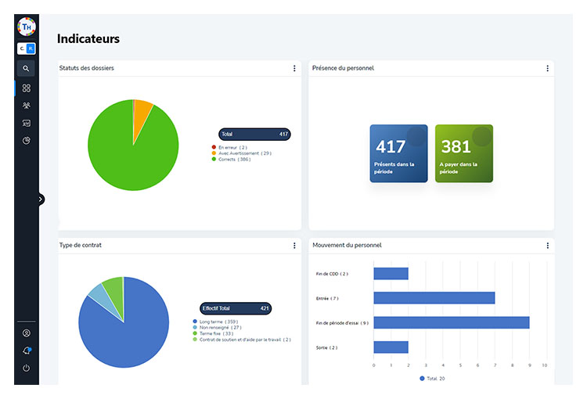
Task: Open the pie chart reports icon
Action: [26, 141]
